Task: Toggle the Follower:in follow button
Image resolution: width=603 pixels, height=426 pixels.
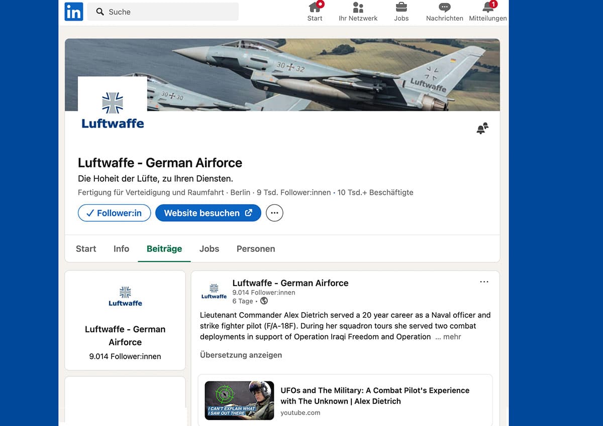Action: tap(114, 213)
